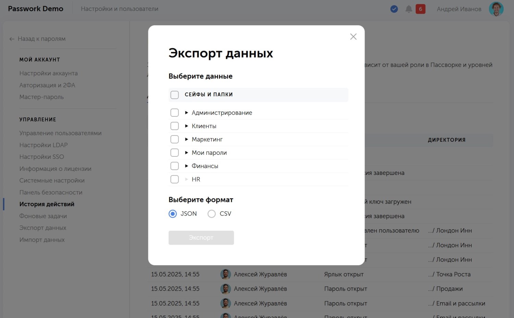The height and width of the screenshot is (318, 514).
Task: Open the notifications bell icon
Action: pyautogui.click(x=408, y=9)
